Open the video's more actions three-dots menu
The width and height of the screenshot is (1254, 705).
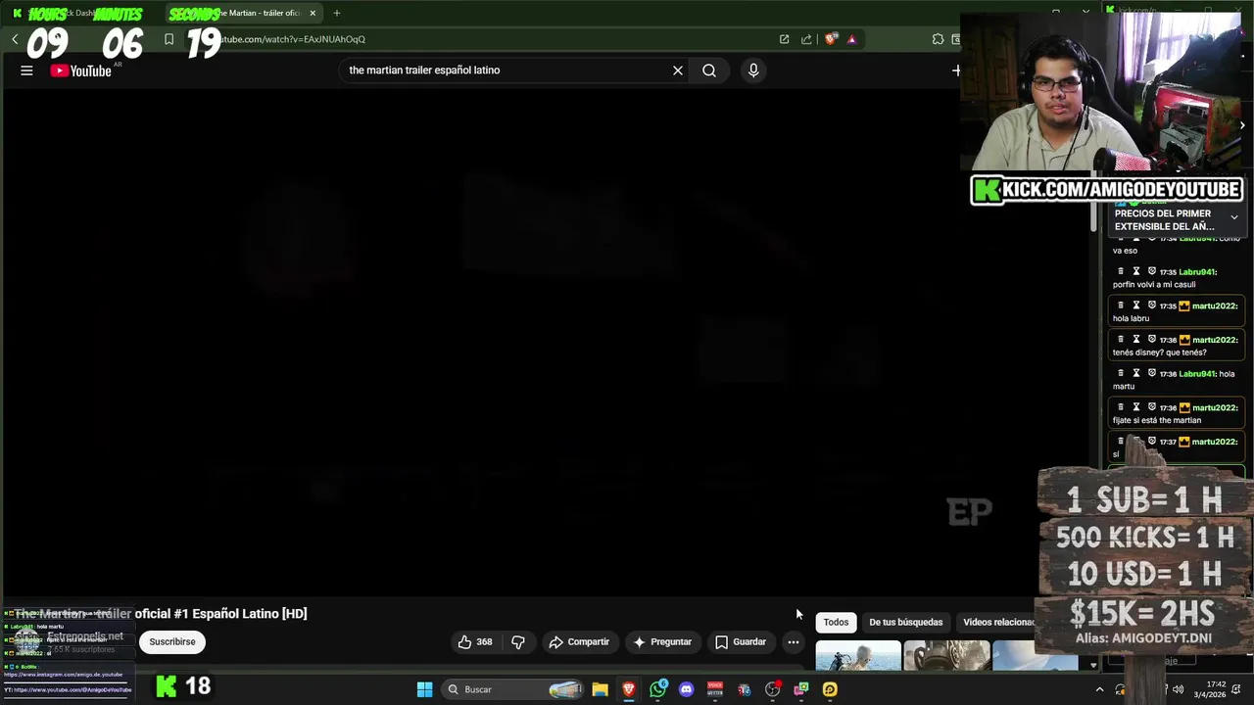click(794, 642)
